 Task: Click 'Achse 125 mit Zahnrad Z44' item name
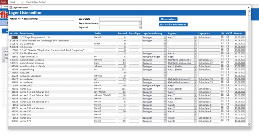tap(34, 102)
